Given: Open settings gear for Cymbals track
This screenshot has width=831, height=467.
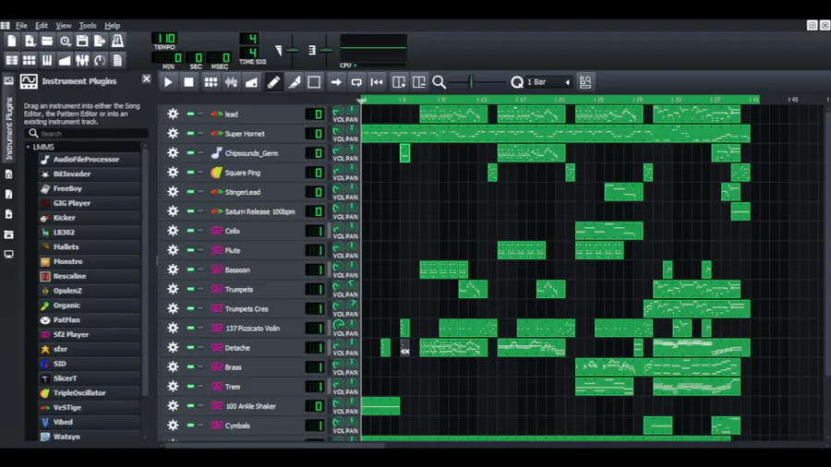Looking at the screenshot, I should pyautogui.click(x=173, y=425).
